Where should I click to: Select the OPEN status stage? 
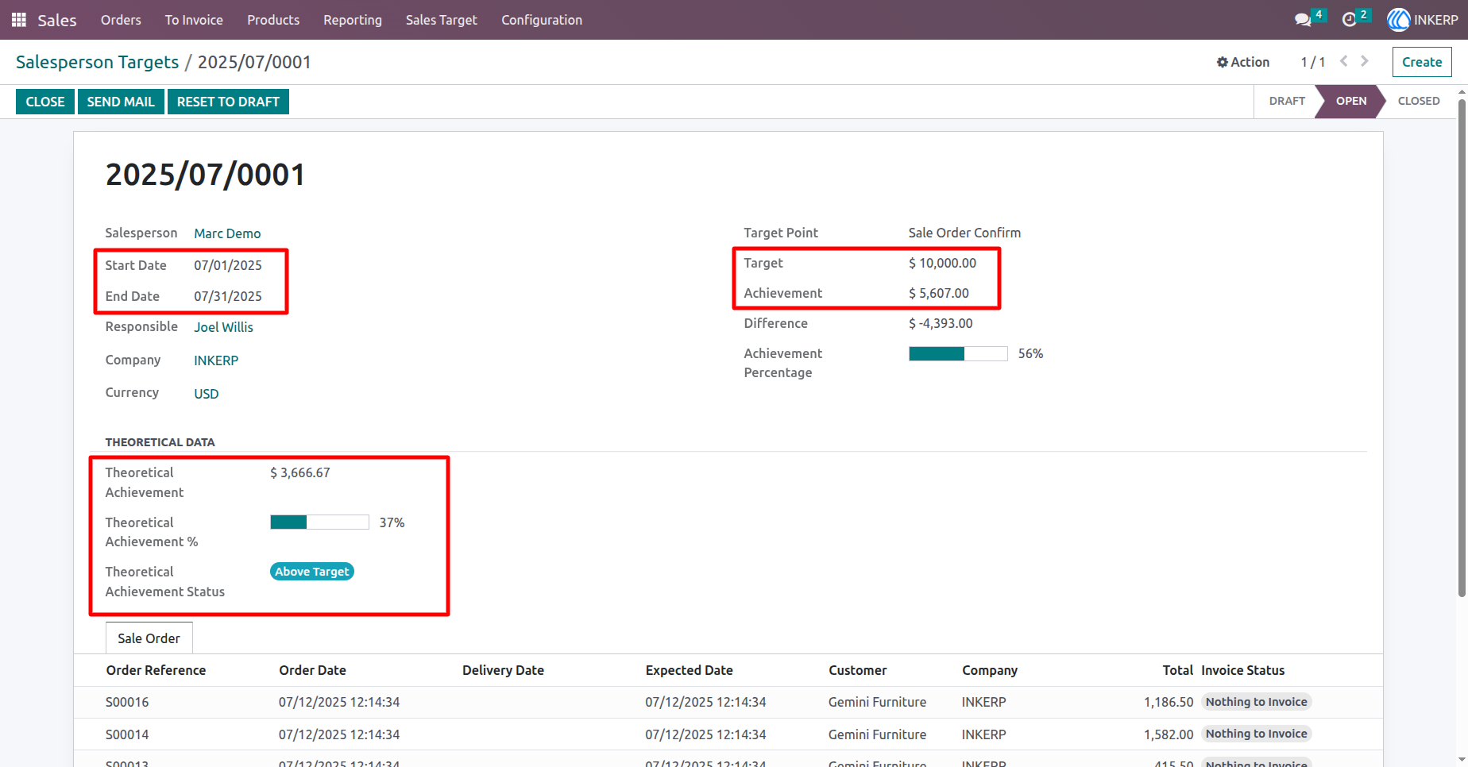(1350, 101)
